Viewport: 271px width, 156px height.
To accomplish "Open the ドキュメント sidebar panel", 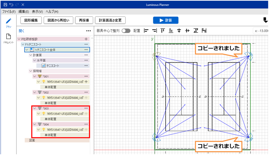I will [9, 38].
